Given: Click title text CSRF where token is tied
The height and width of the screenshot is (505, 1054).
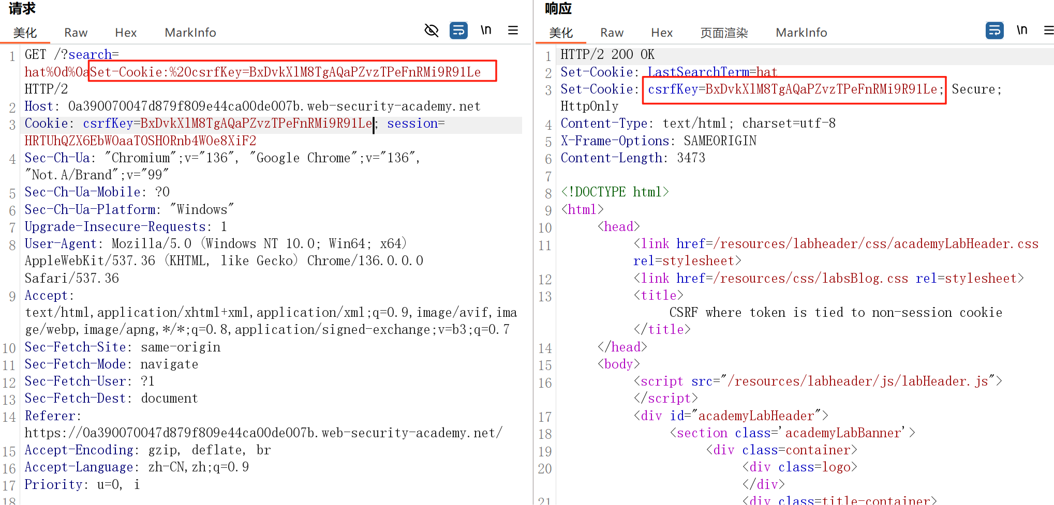Looking at the screenshot, I should [836, 312].
